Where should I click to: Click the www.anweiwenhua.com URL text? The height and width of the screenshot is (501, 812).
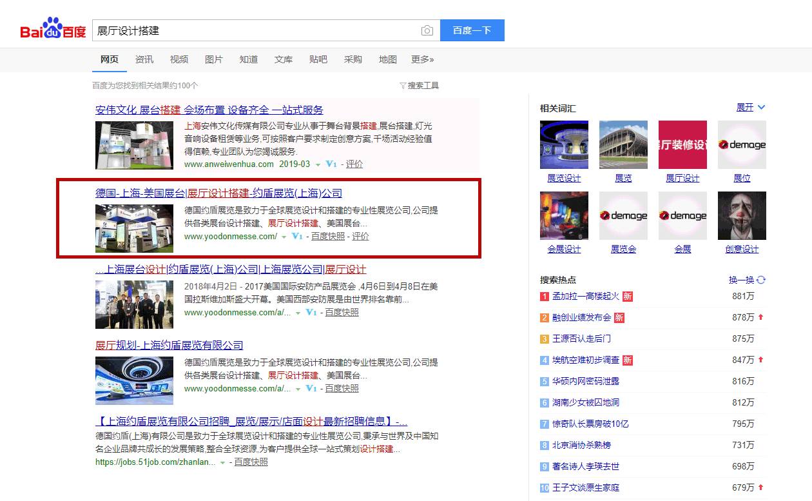point(229,164)
